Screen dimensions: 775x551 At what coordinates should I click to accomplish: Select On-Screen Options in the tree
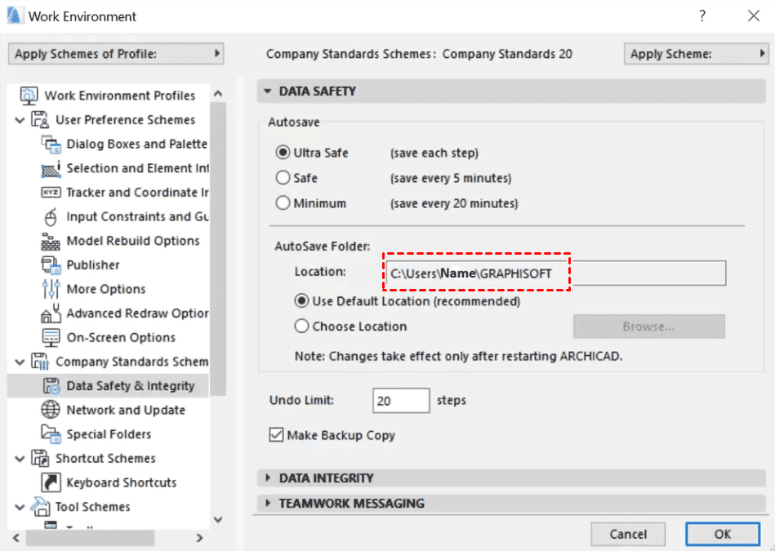[121, 338]
